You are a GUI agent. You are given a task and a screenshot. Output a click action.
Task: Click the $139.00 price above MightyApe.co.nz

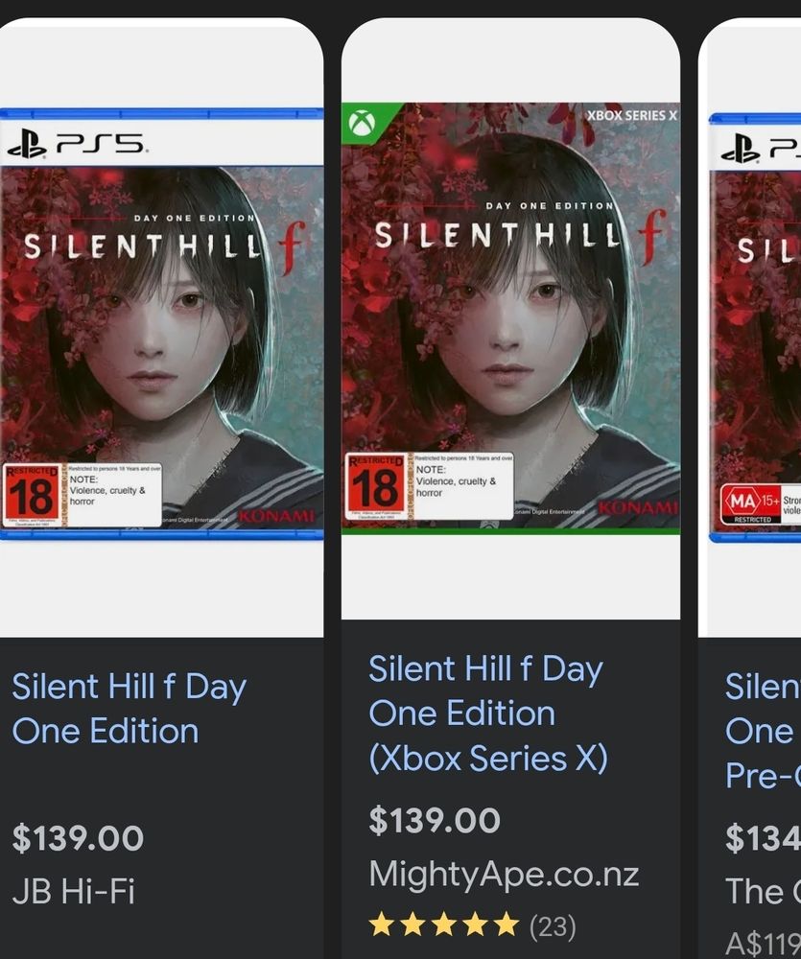coord(435,821)
